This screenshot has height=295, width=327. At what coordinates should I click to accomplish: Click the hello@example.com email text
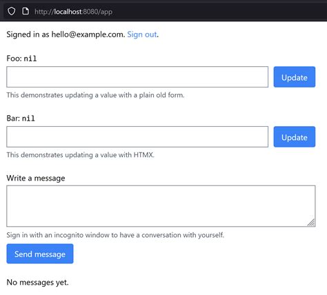click(88, 34)
